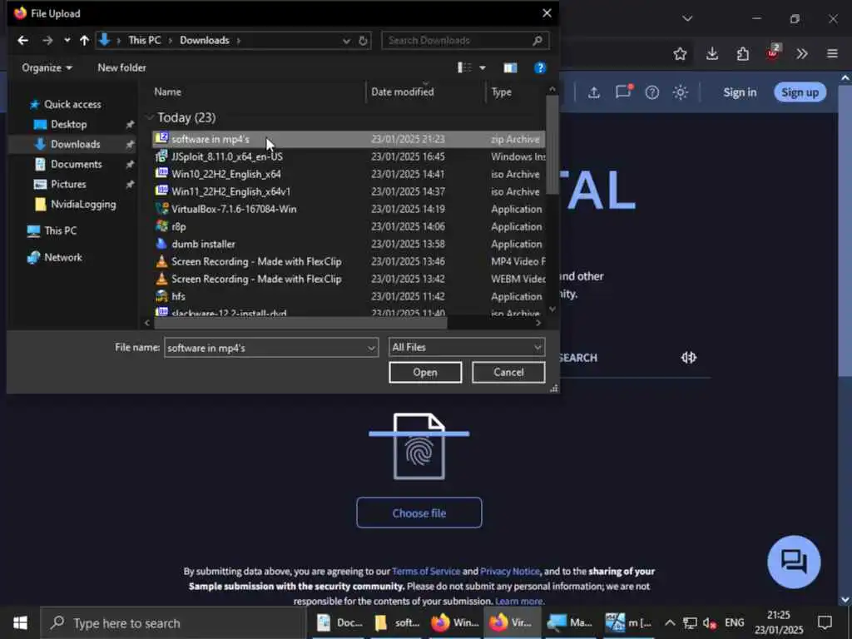Bookmark page with Firefox star icon
Image resolution: width=852 pixels, height=639 pixels.
click(x=680, y=54)
